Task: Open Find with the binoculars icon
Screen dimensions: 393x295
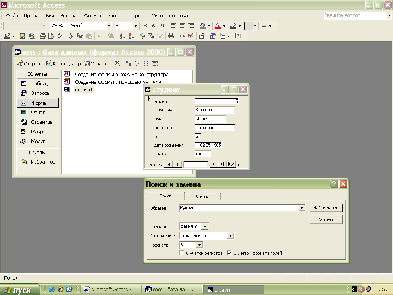Action: point(171,36)
